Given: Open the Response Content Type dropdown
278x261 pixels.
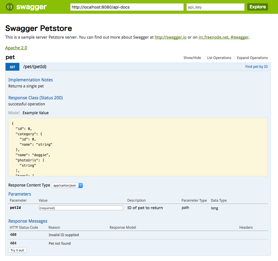Looking at the screenshot, I should click(x=67, y=185).
